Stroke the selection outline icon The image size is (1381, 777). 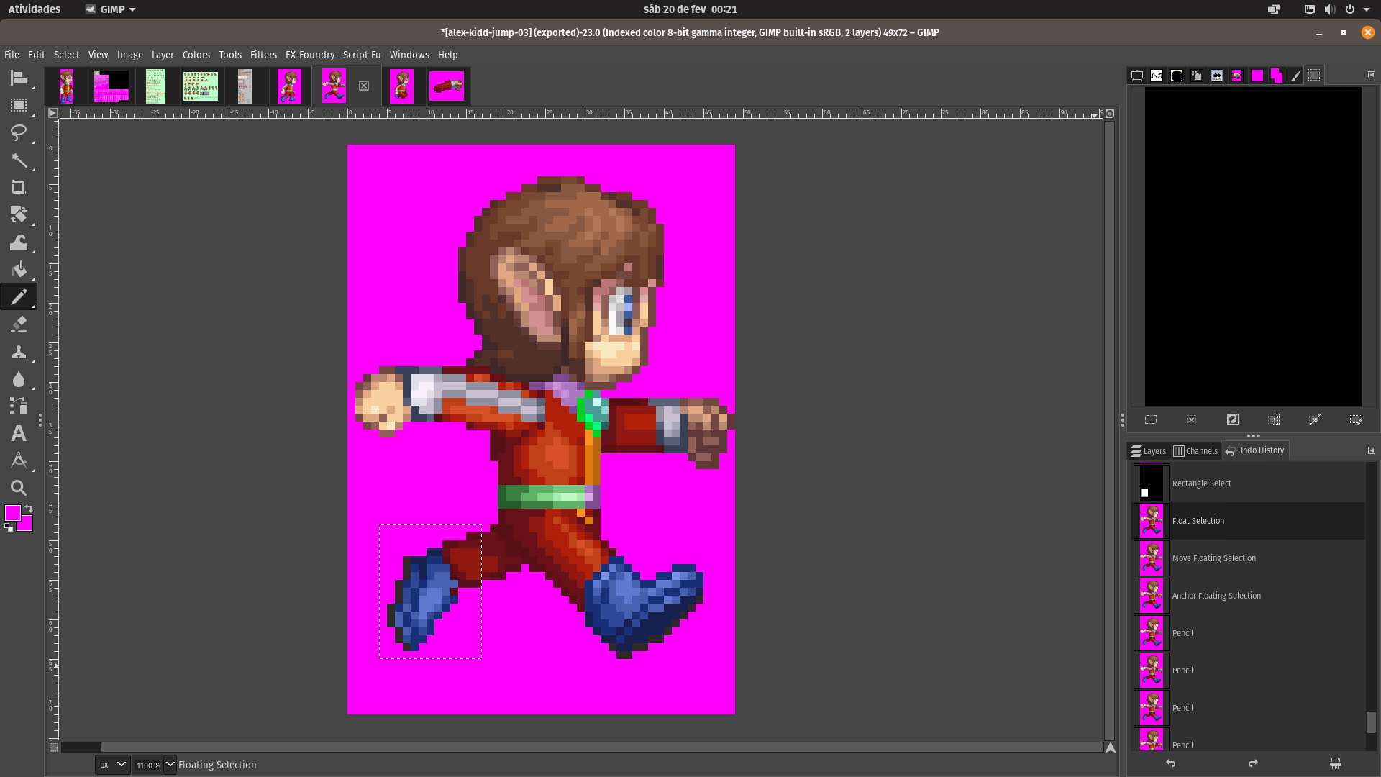pos(1356,419)
